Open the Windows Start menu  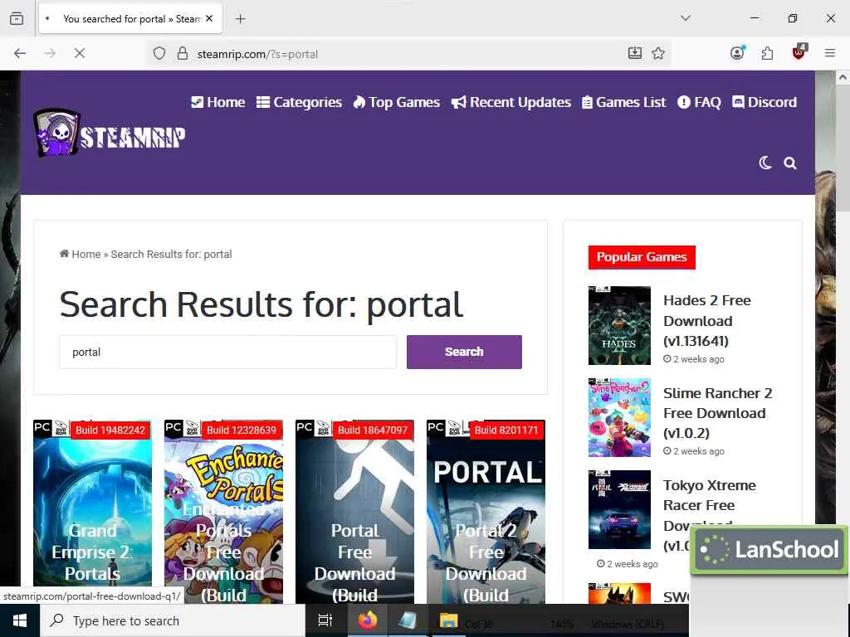click(20, 620)
